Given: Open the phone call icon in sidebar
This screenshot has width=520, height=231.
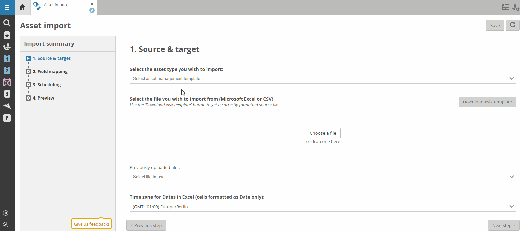Looking at the screenshot, I should tap(7, 47).
